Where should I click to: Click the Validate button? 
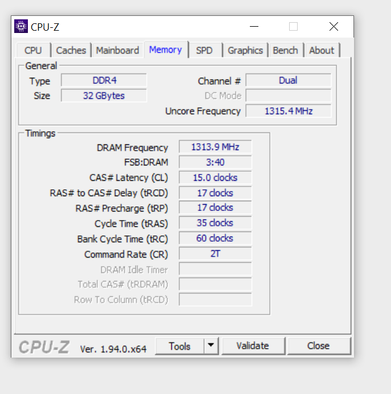pyautogui.click(x=253, y=346)
